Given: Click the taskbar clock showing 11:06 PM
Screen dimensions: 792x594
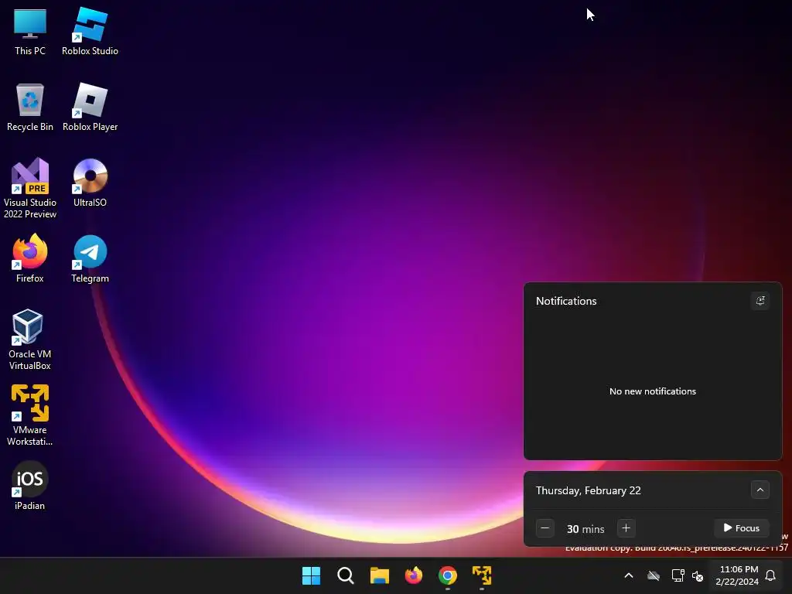Looking at the screenshot, I should pos(737,575).
